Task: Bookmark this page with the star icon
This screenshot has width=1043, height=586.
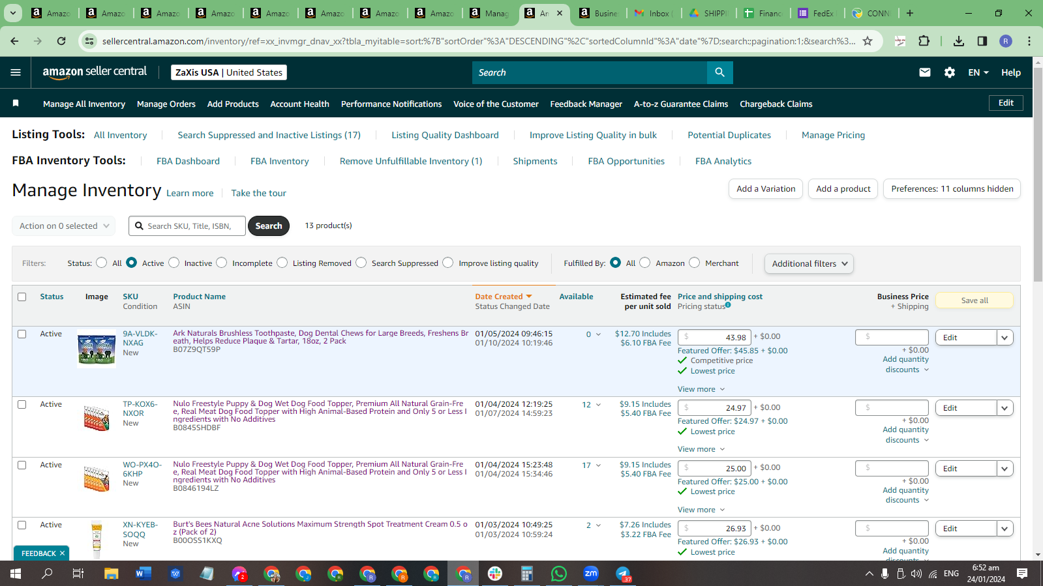Action: [x=868, y=41]
